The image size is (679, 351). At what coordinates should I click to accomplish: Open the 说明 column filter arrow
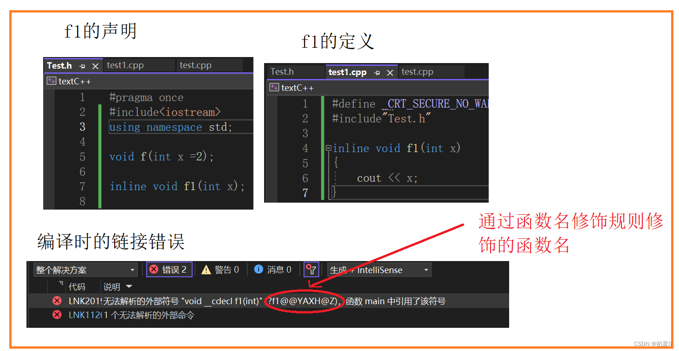[129, 287]
